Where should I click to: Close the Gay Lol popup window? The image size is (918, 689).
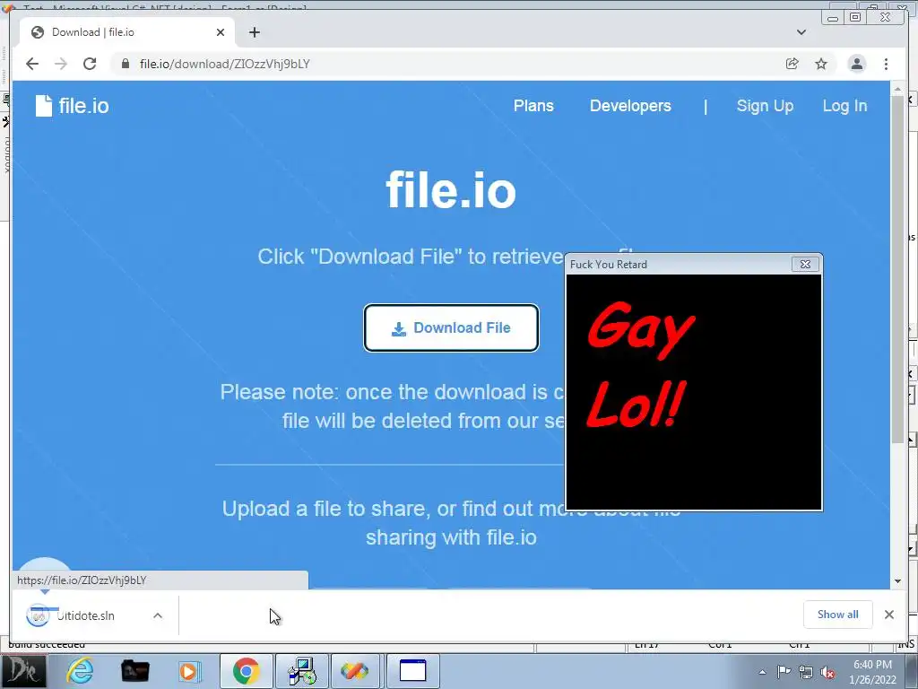pos(805,265)
